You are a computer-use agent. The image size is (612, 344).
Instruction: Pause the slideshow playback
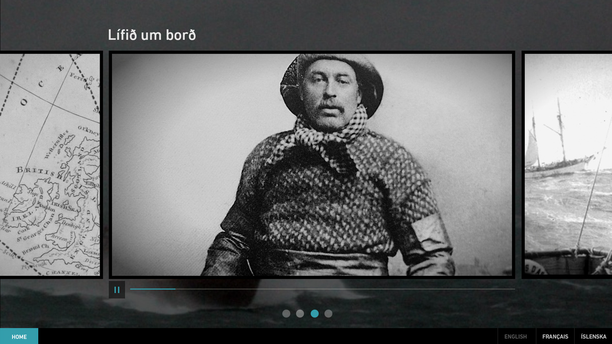117,290
